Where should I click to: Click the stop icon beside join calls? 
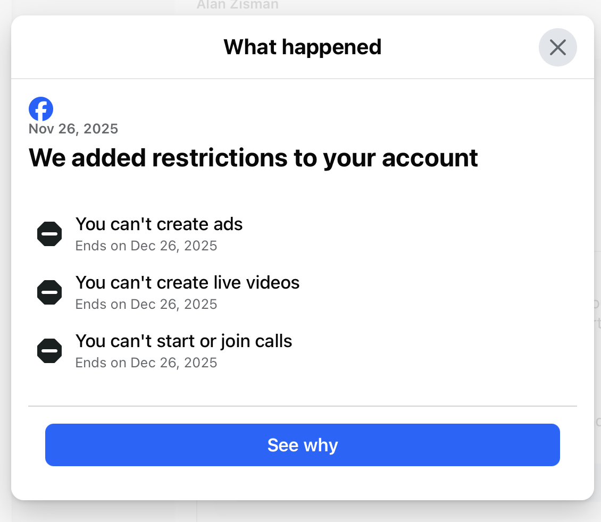(49, 351)
